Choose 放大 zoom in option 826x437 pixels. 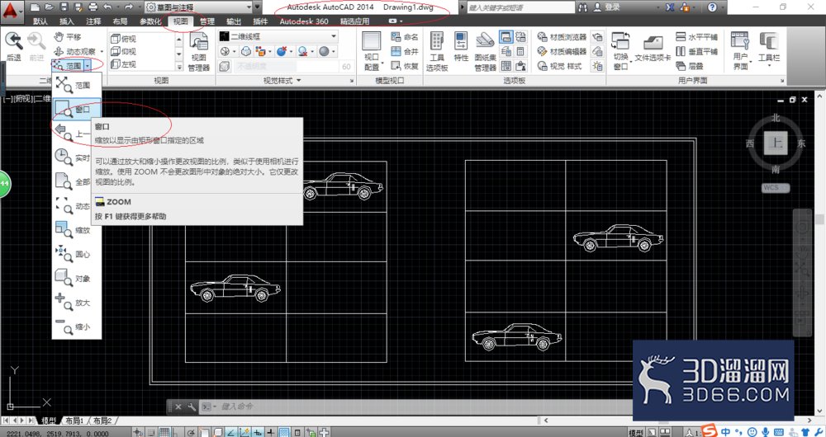coord(76,303)
